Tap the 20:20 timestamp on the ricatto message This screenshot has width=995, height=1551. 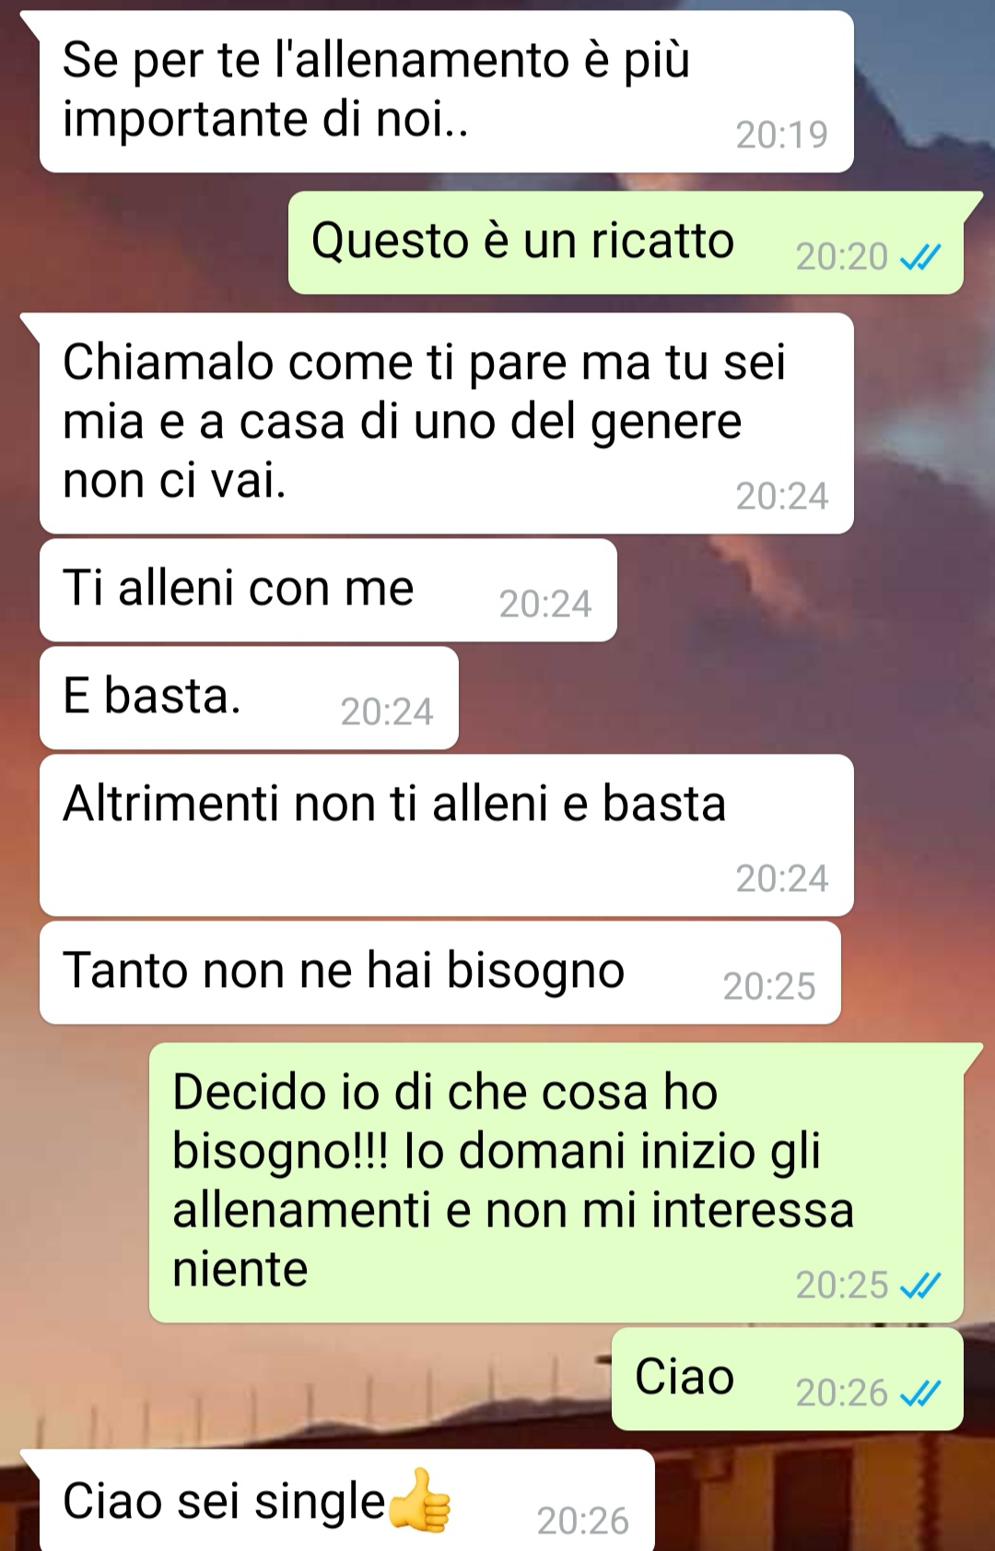(x=842, y=257)
